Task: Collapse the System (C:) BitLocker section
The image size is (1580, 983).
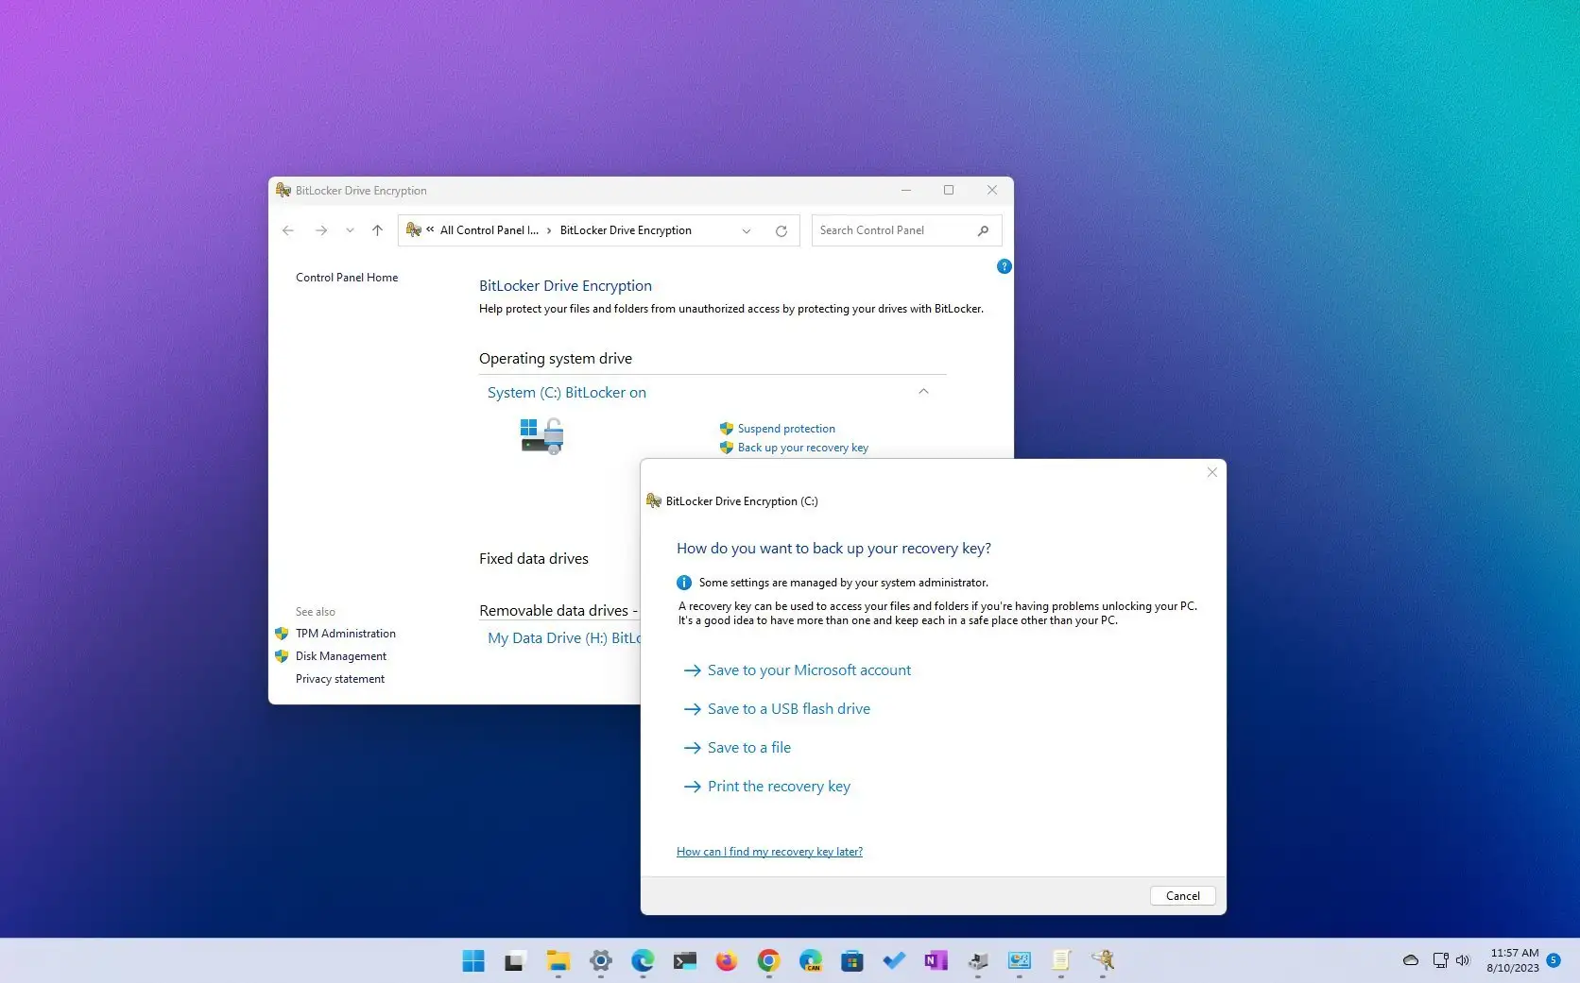Action: click(923, 392)
